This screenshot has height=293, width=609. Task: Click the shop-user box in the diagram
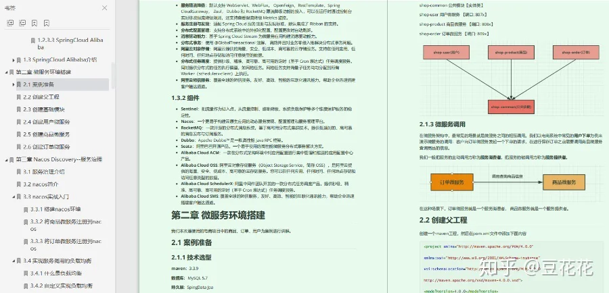coord(447,53)
